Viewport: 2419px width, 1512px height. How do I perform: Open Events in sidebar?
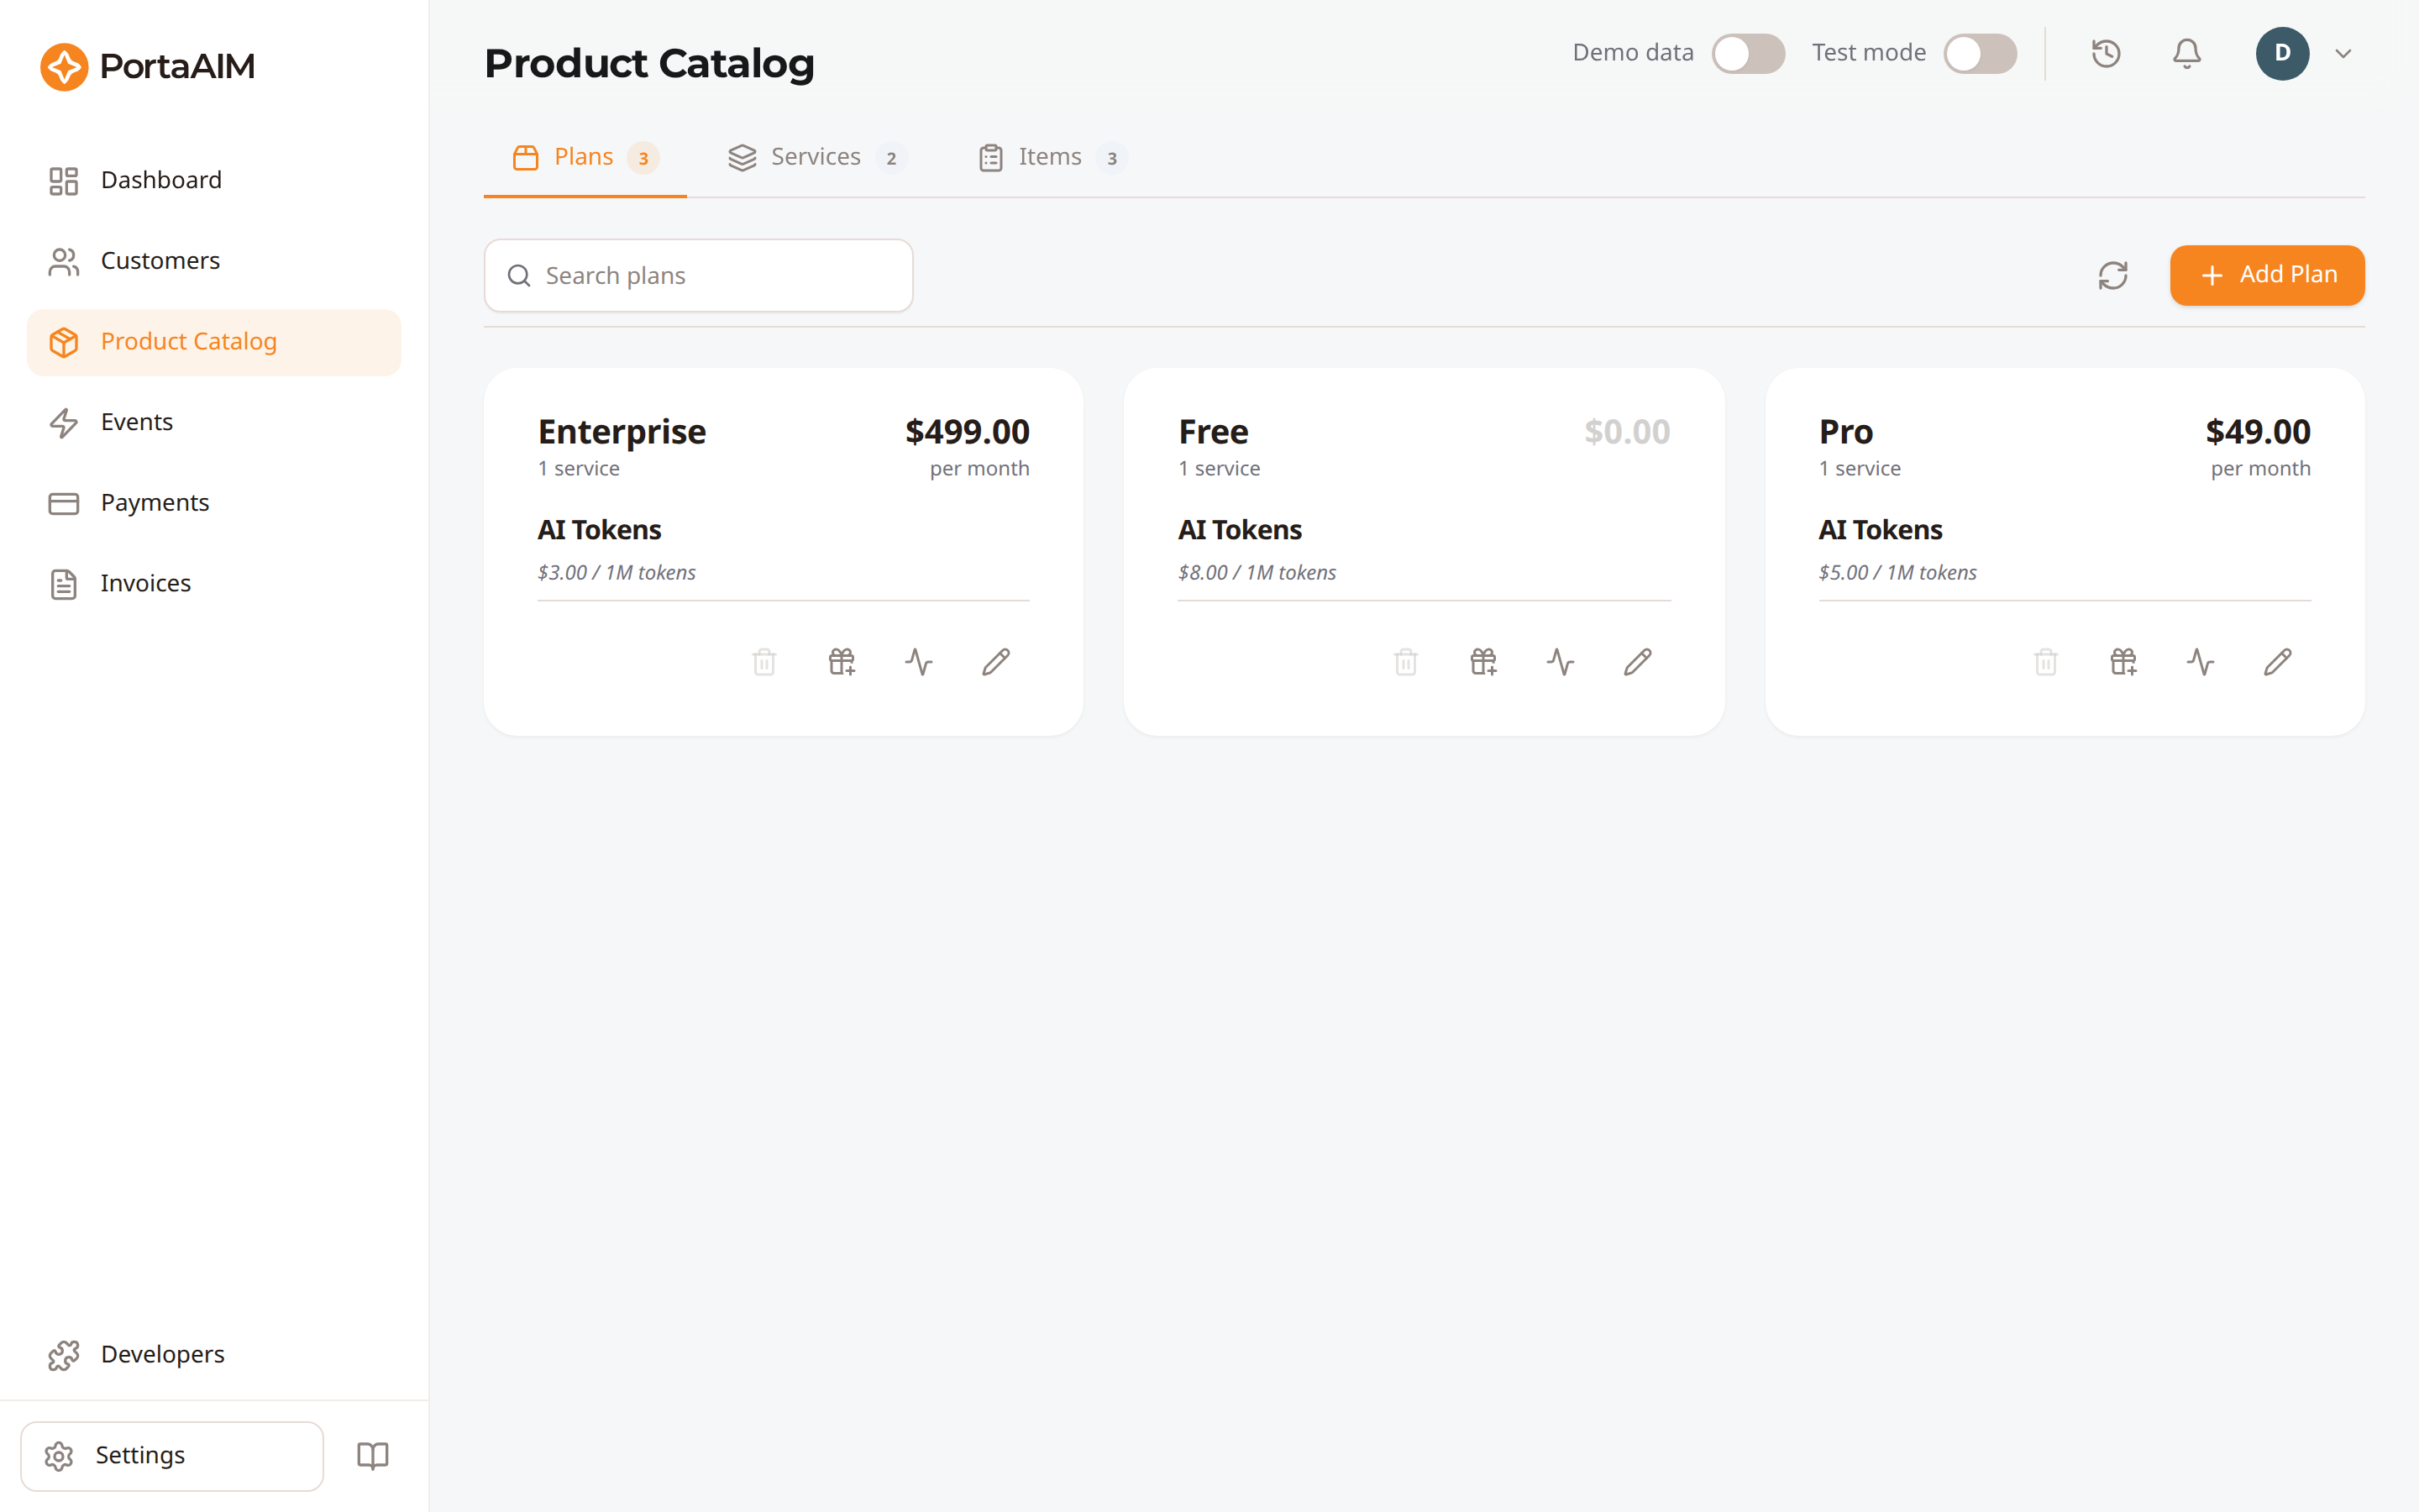coord(214,422)
